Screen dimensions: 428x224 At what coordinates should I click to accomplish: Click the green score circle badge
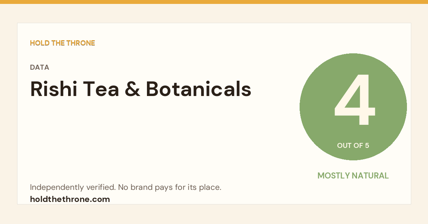point(353,107)
